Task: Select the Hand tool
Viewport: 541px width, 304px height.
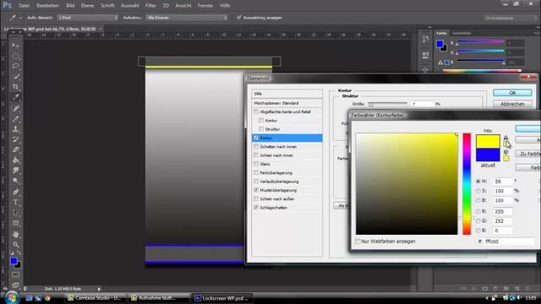Action: (x=16, y=235)
